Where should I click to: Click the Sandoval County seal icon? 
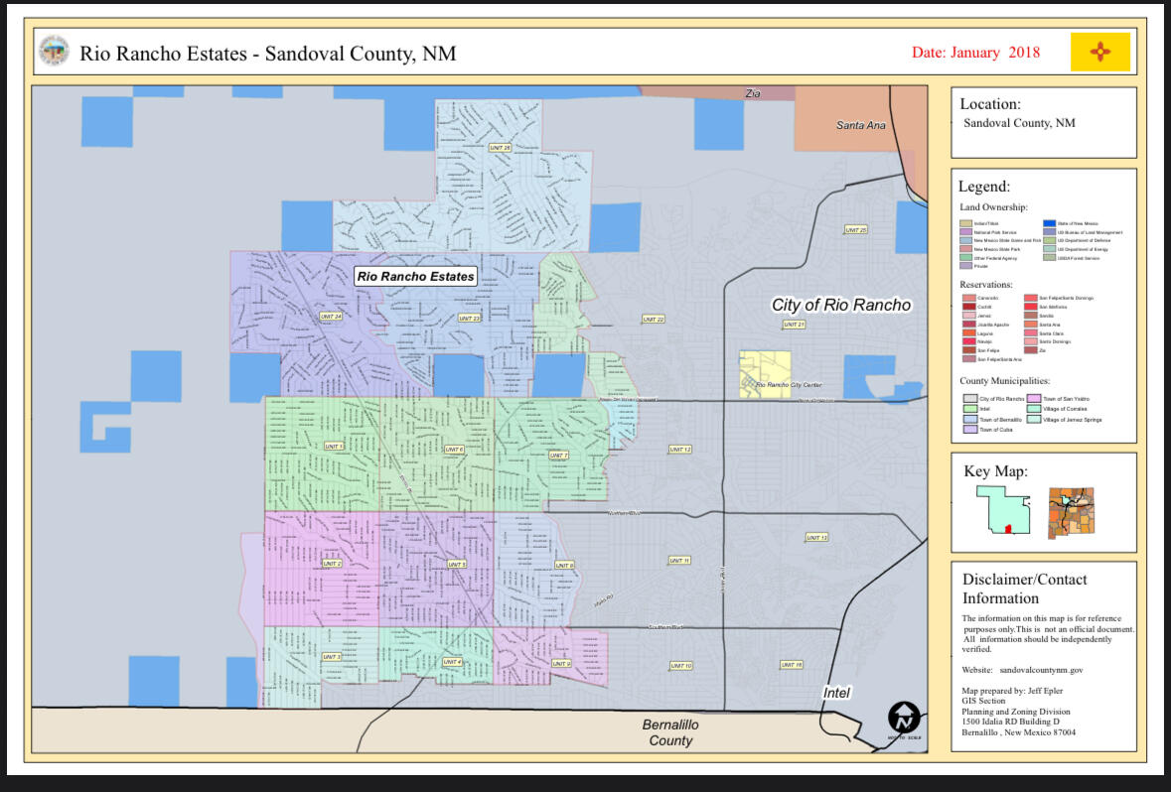click(54, 52)
